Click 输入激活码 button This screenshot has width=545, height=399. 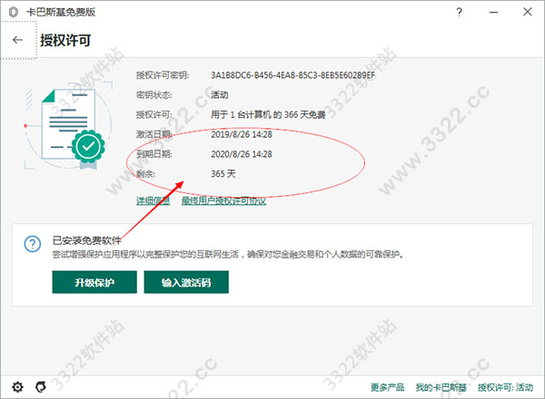click(186, 282)
